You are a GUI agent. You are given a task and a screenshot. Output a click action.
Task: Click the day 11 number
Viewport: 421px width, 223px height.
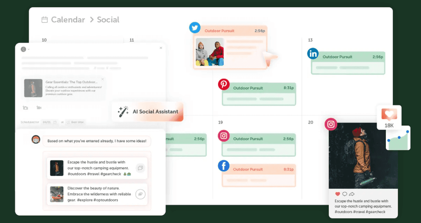[x=132, y=40]
